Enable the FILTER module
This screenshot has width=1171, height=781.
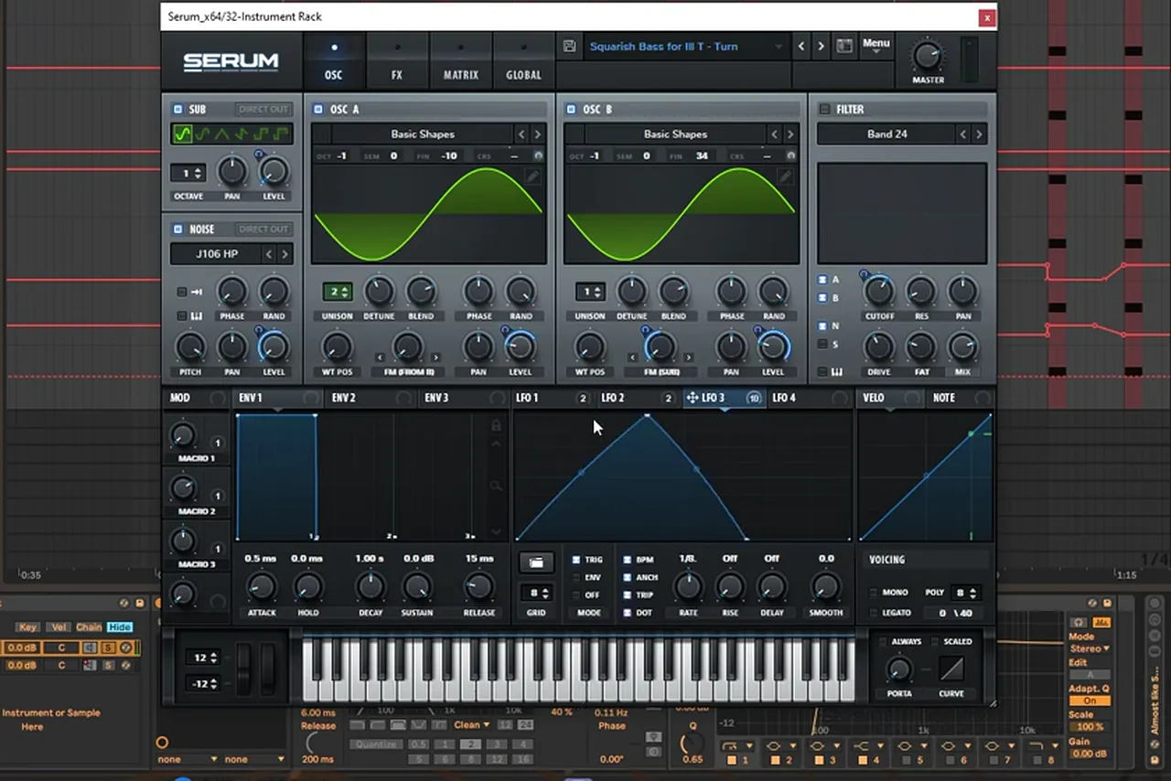click(824, 109)
